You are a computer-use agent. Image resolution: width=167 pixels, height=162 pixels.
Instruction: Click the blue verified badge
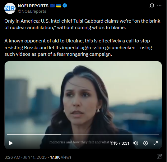tap(65, 6)
